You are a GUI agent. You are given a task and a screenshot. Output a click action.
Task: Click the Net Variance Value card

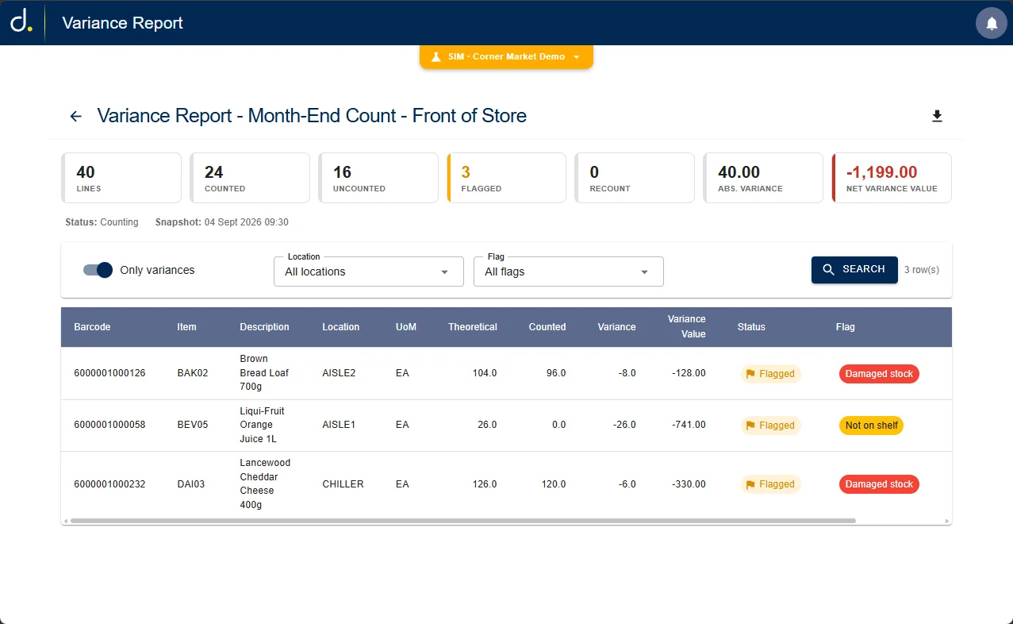pyautogui.click(x=892, y=178)
